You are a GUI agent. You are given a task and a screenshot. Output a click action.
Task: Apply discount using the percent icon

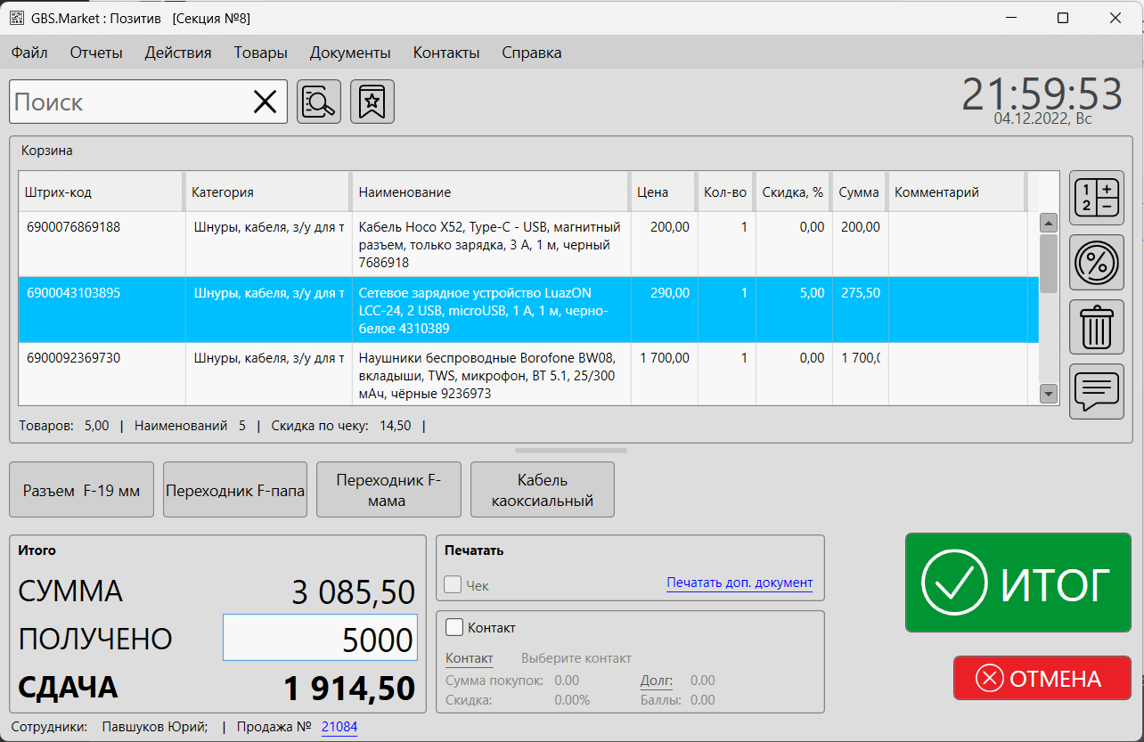coord(1096,263)
